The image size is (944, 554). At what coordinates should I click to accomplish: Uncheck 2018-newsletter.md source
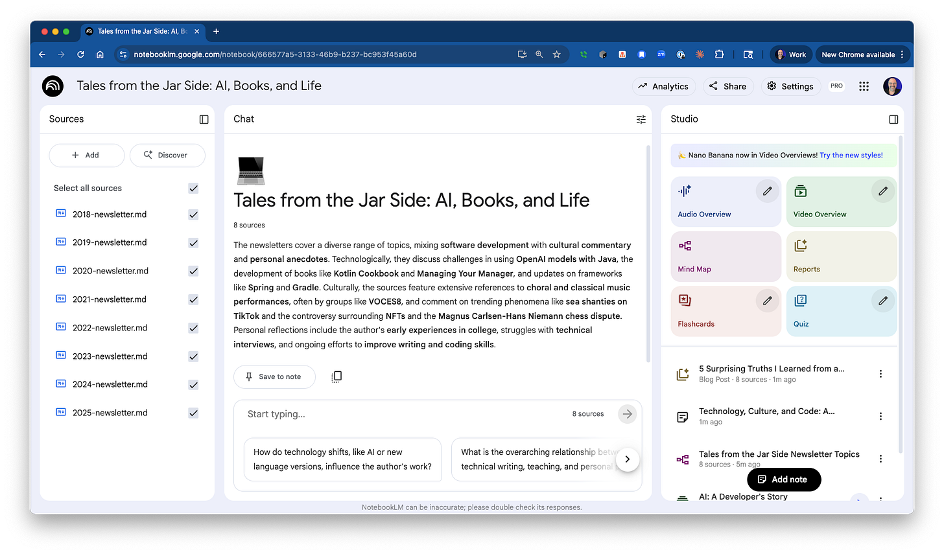[x=193, y=214]
